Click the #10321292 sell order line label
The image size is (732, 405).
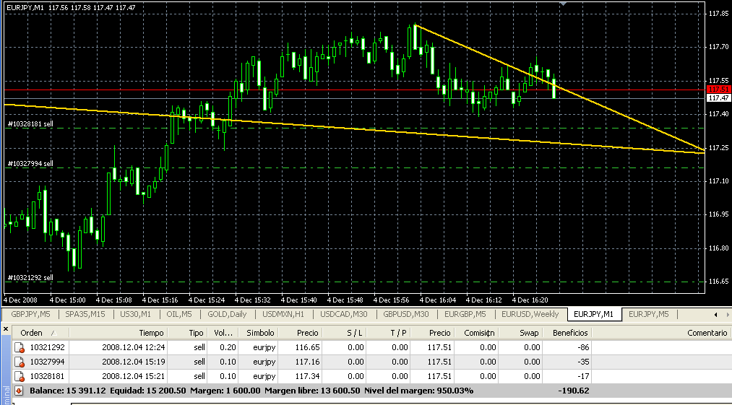pos(30,278)
